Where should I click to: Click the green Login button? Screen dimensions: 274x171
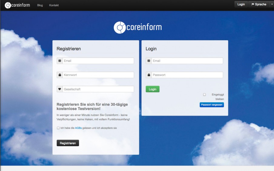(153, 89)
